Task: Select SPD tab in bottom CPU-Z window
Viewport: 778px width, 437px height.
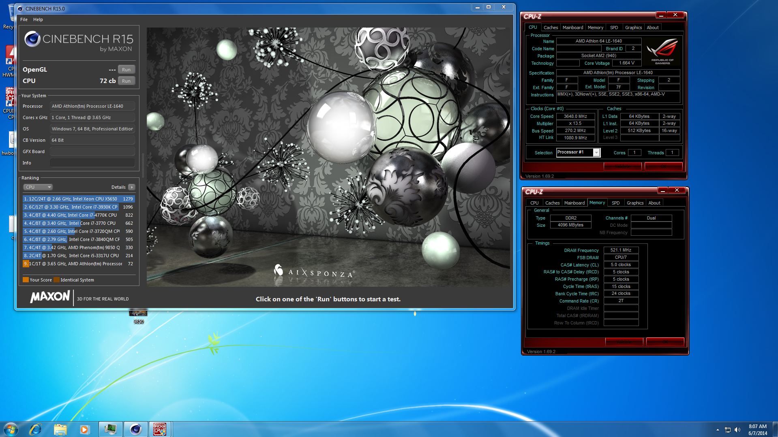Action: (x=616, y=203)
